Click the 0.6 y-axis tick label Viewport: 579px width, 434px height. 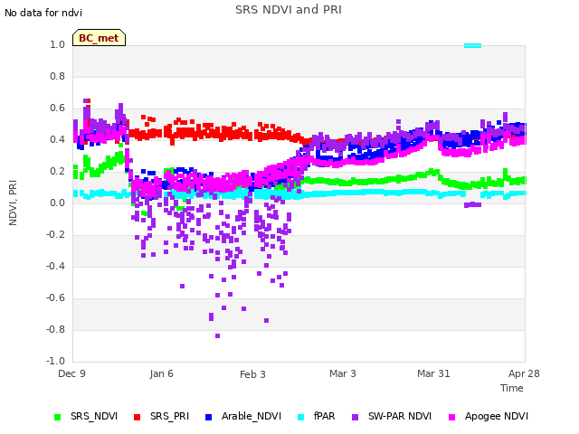point(57,108)
